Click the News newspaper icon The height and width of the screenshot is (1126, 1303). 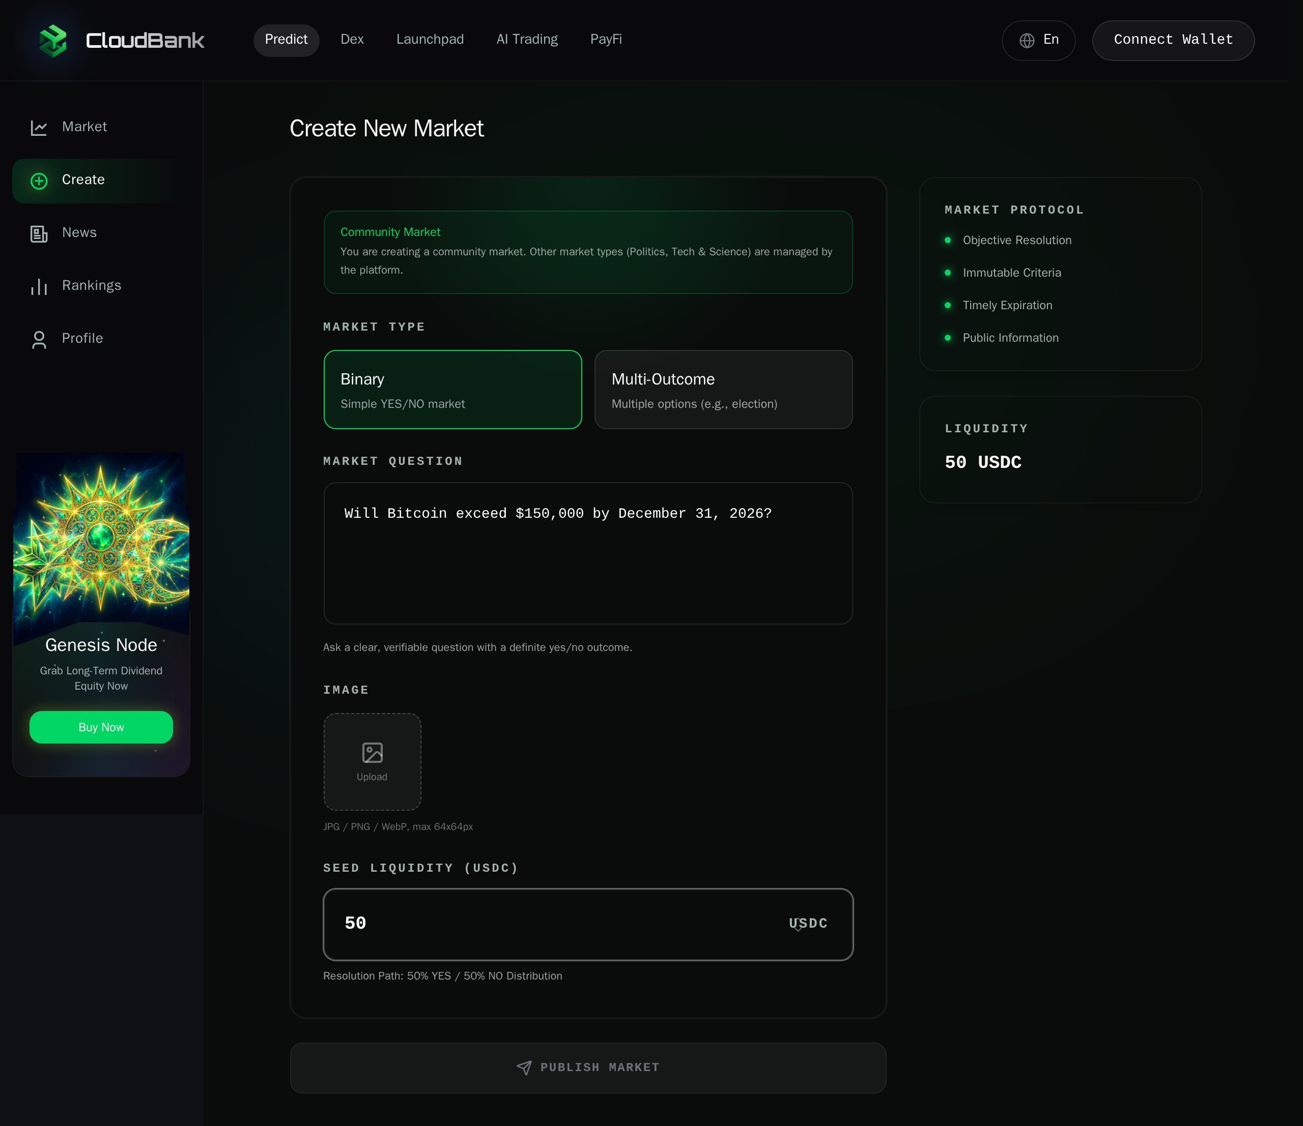39,234
